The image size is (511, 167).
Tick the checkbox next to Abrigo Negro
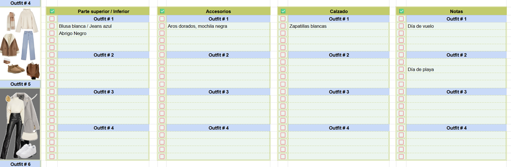click(52, 33)
